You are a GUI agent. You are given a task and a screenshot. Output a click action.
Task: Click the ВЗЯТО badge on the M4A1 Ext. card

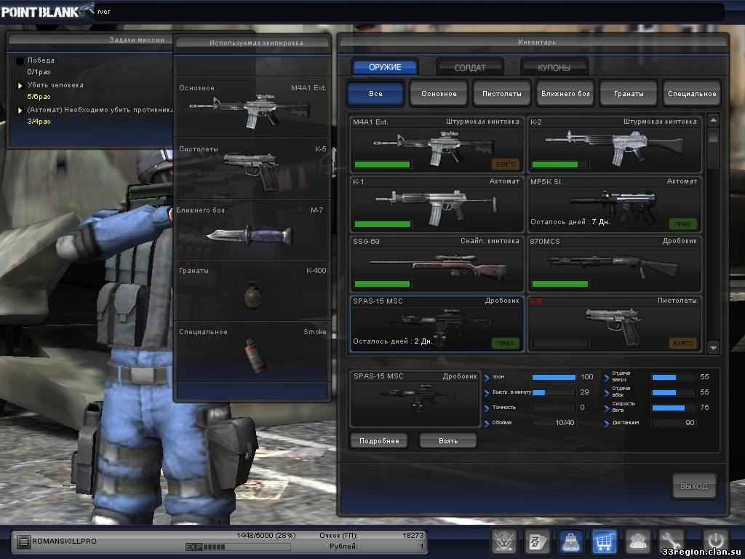tap(505, 164)
